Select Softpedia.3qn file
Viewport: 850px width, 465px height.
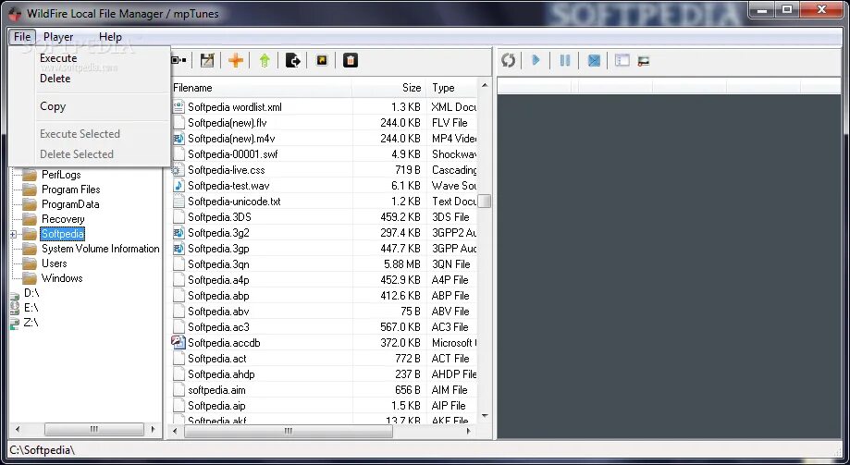[x=218, y=264]
